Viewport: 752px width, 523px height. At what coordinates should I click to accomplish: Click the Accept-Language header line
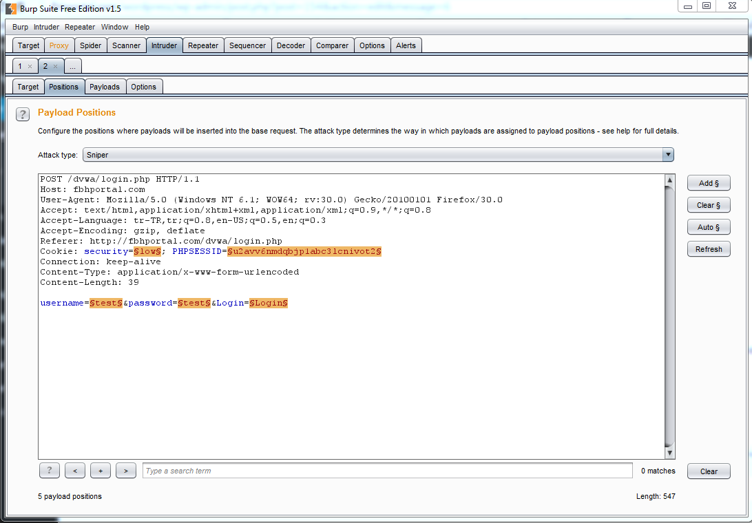183,220
